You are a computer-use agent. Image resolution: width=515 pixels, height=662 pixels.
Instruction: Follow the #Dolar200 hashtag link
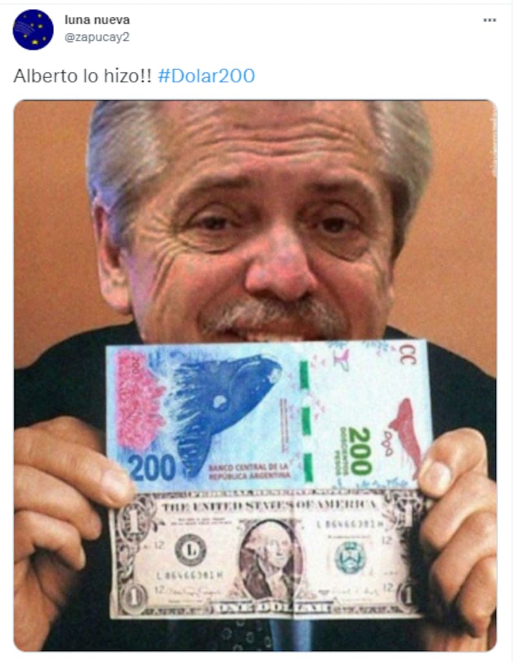point(206,76)
